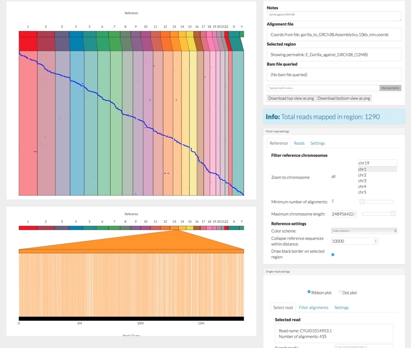Switch to the Filter alignments tab
Image resolution: width=411 pixels, height=348 pixels.
(313, 307)
